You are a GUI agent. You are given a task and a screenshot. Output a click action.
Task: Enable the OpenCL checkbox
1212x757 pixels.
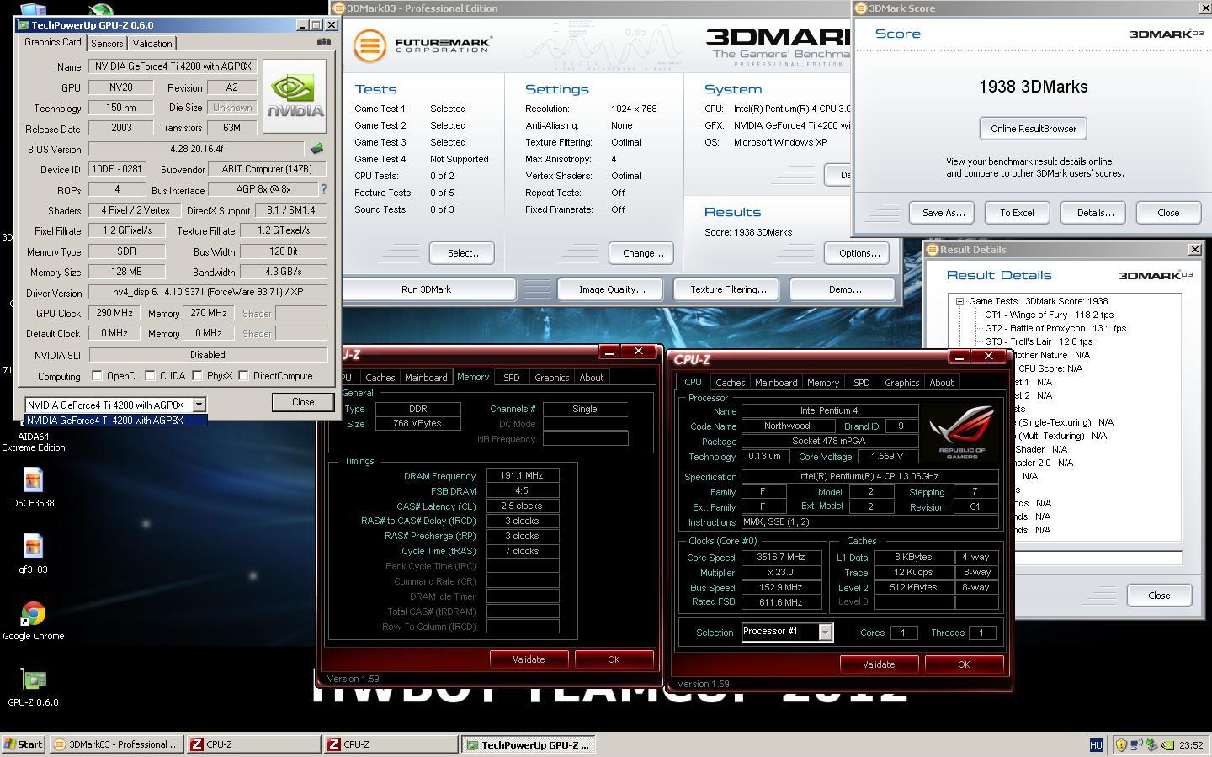[97, 376]
